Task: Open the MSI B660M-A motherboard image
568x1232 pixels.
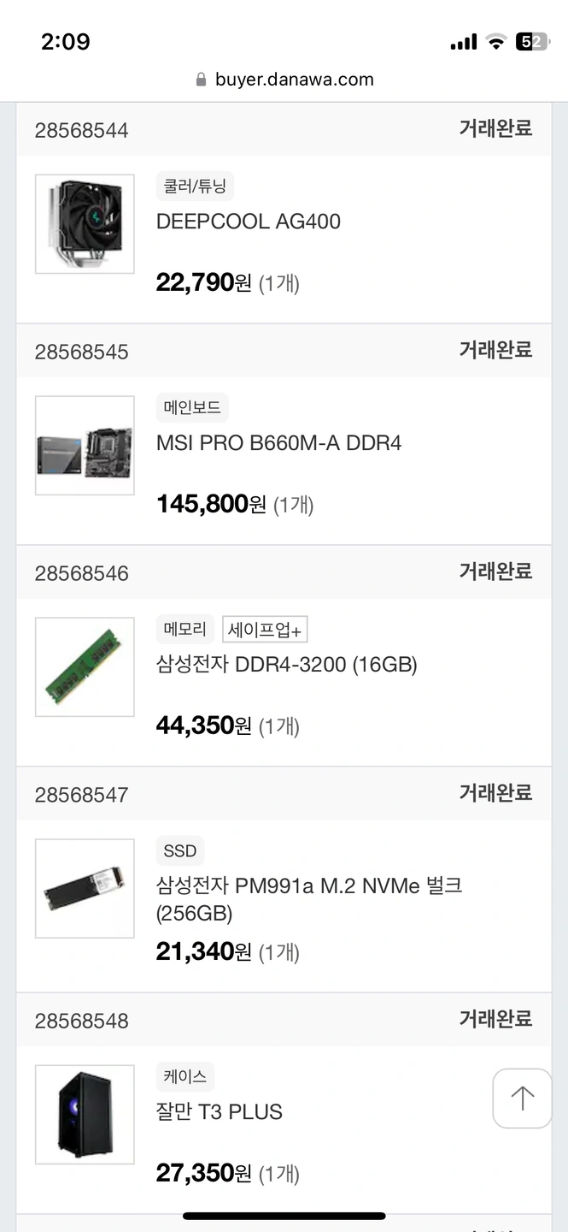Action: click(x=85, y=446)
